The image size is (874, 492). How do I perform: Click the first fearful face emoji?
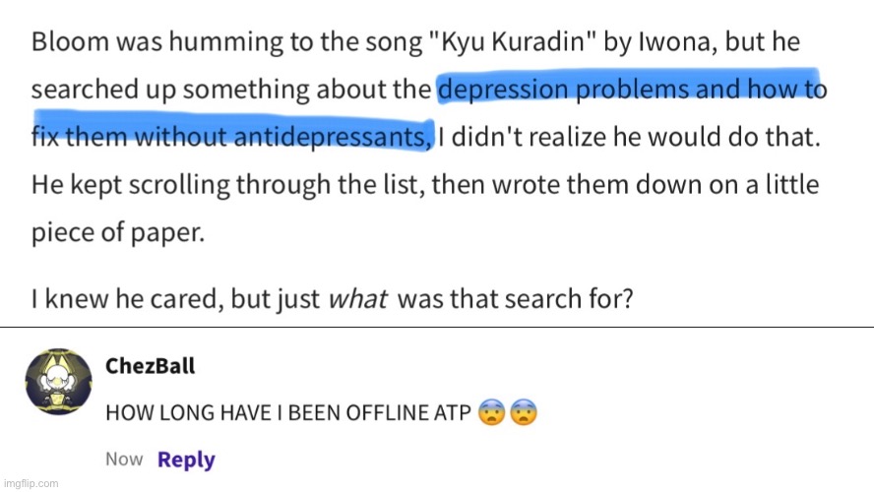click(x=491, y=412)
